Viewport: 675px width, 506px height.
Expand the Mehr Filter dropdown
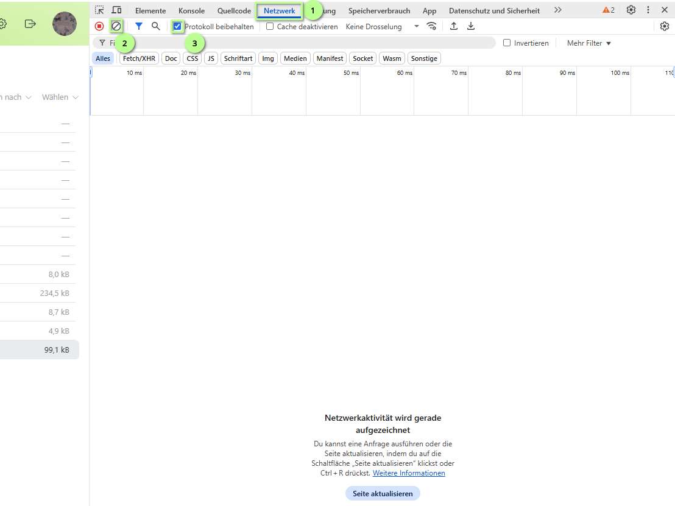588,43
